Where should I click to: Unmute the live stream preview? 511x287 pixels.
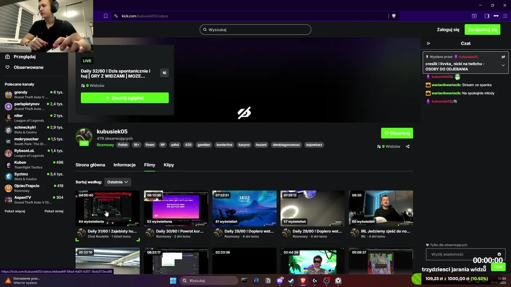pyautogui.click(x=164, y=73)
